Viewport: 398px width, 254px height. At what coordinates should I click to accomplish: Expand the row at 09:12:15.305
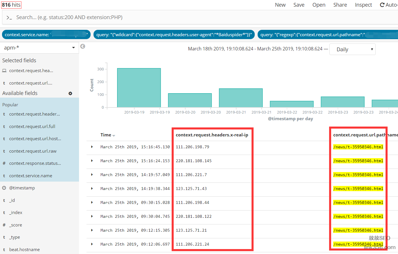[92, 230]
